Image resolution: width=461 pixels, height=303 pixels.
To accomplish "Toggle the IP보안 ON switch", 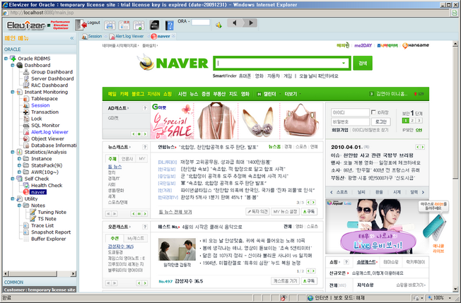I will [419, 130].
